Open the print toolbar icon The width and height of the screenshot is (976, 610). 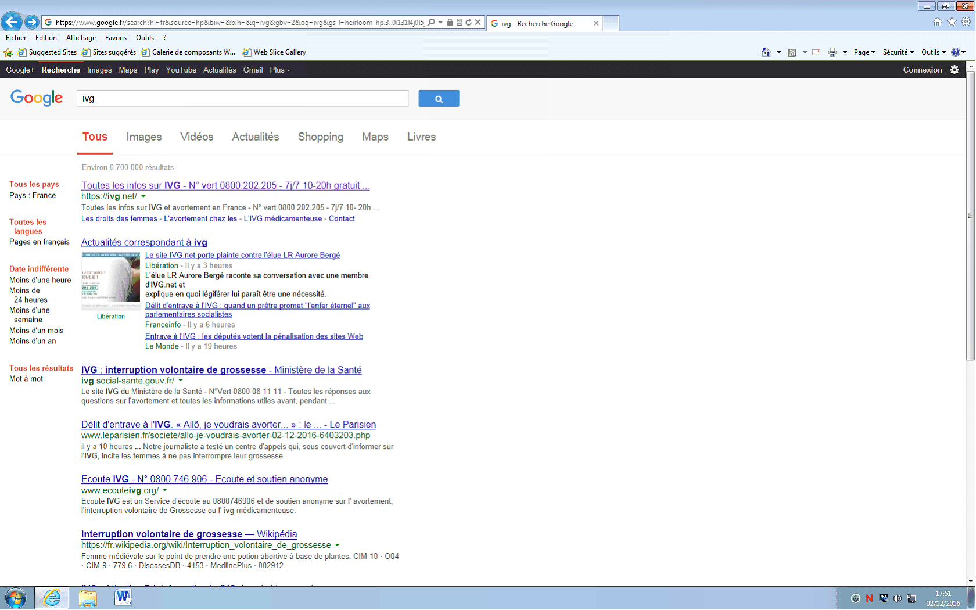click(x=832, y=52)
